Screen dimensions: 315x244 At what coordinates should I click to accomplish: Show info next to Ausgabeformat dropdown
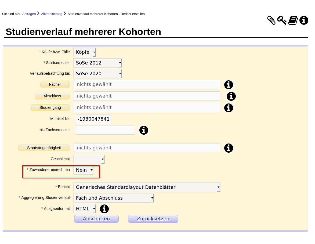click(104, 209)
